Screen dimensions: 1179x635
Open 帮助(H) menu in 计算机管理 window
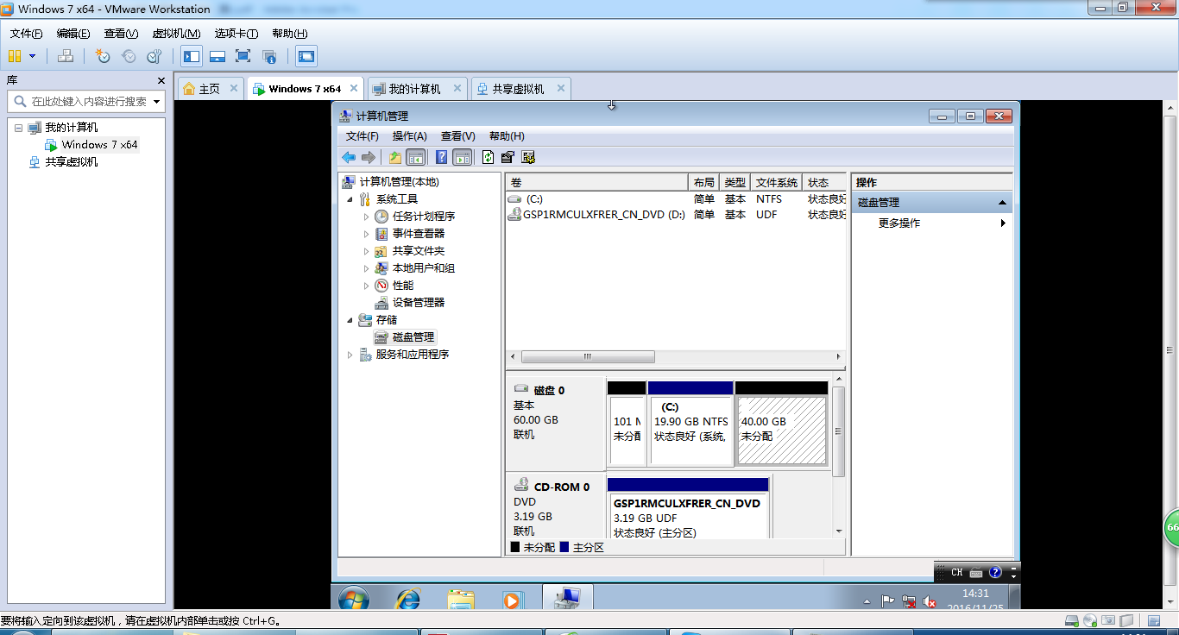point(507,136)
